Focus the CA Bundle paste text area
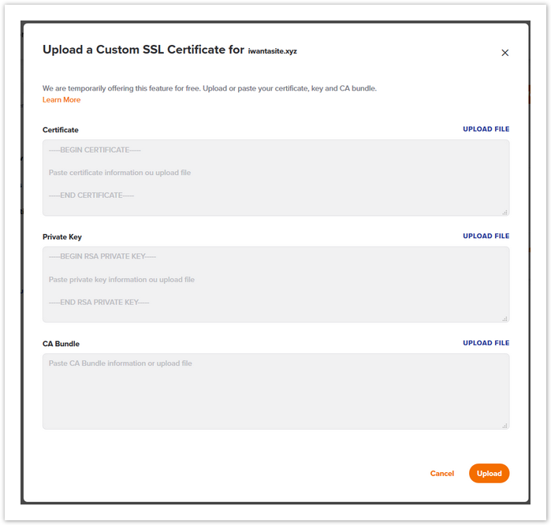This screenshot has height=525, width=551. click(x=276, y=391)
